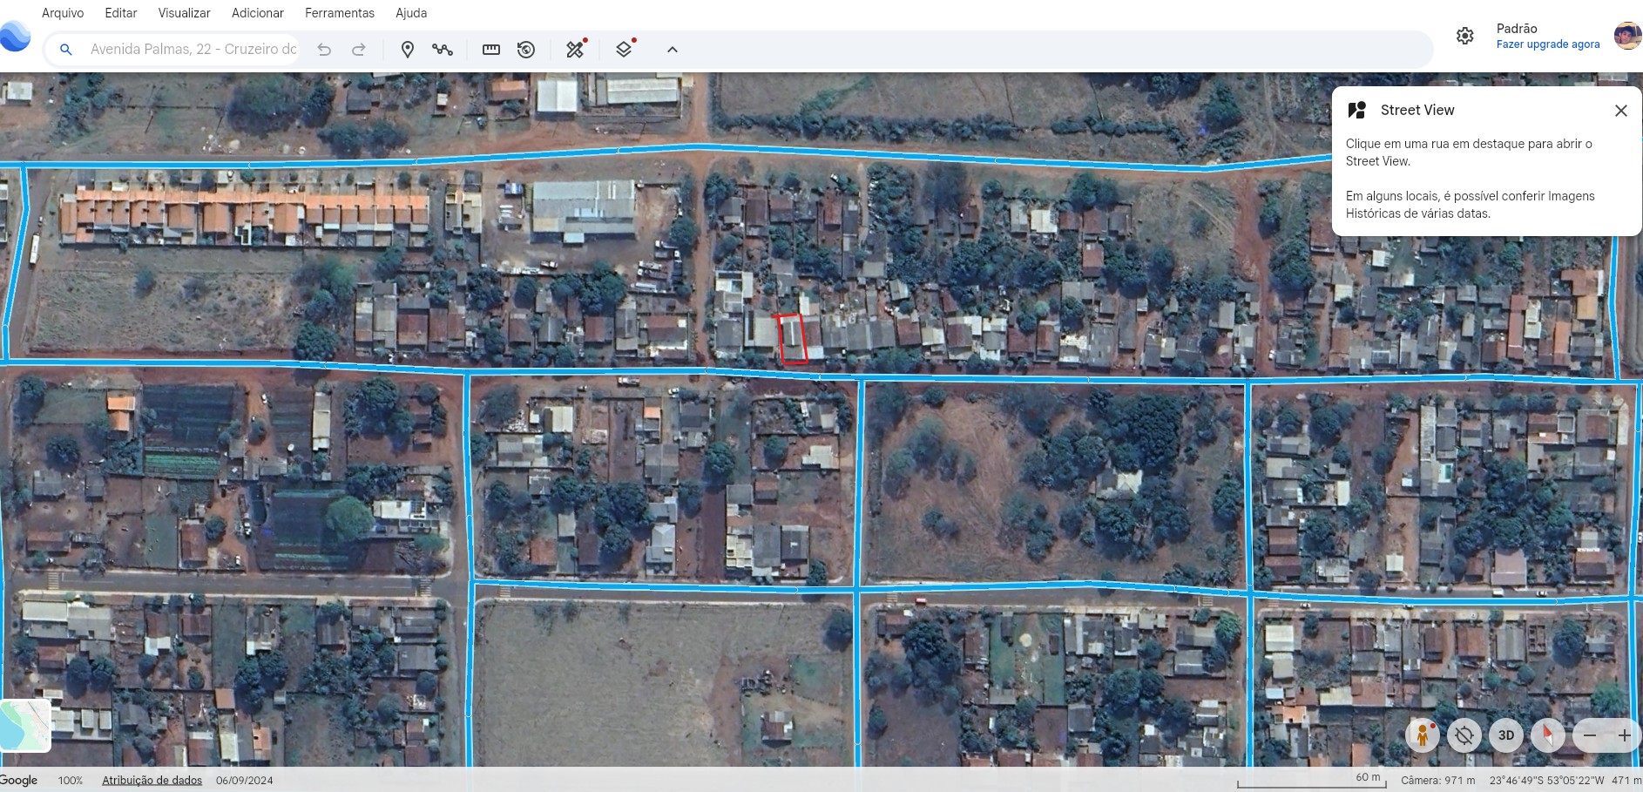Click the search magnifier icon

[65, 50]
